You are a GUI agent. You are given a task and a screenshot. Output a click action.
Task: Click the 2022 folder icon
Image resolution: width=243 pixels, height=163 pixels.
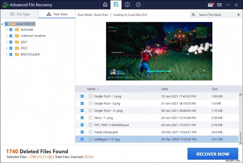(x=17, y=48)
